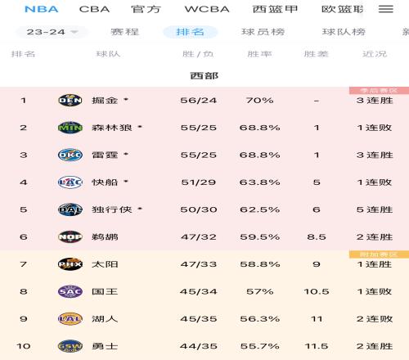Open the 赛程 schedule tab
This screenshot has width=409, height=360.
pyautogui.click(x=125, y=32)
